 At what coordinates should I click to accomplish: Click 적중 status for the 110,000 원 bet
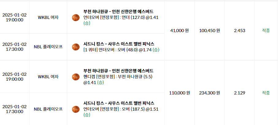[266, 93]
